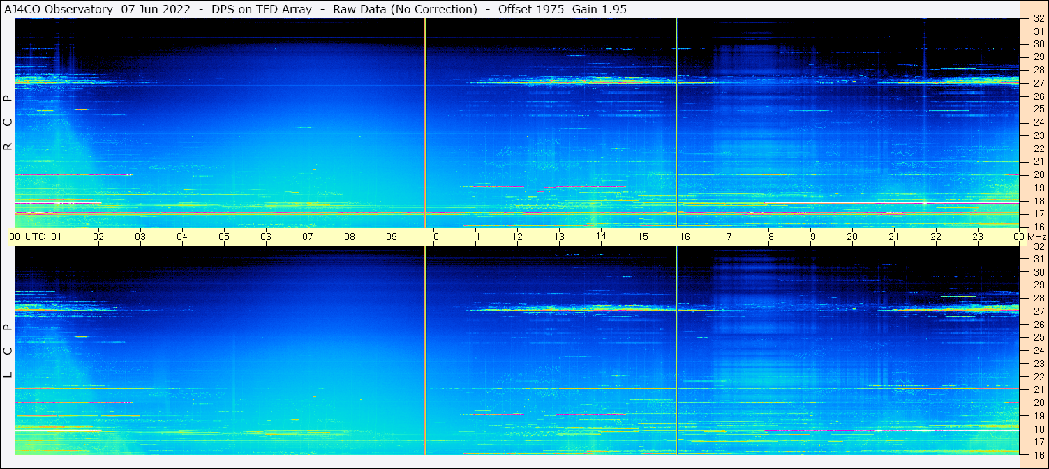Click the "05" hour label on time axis
This screenshot has height=469, width=1049.
(x=224, y=237)
